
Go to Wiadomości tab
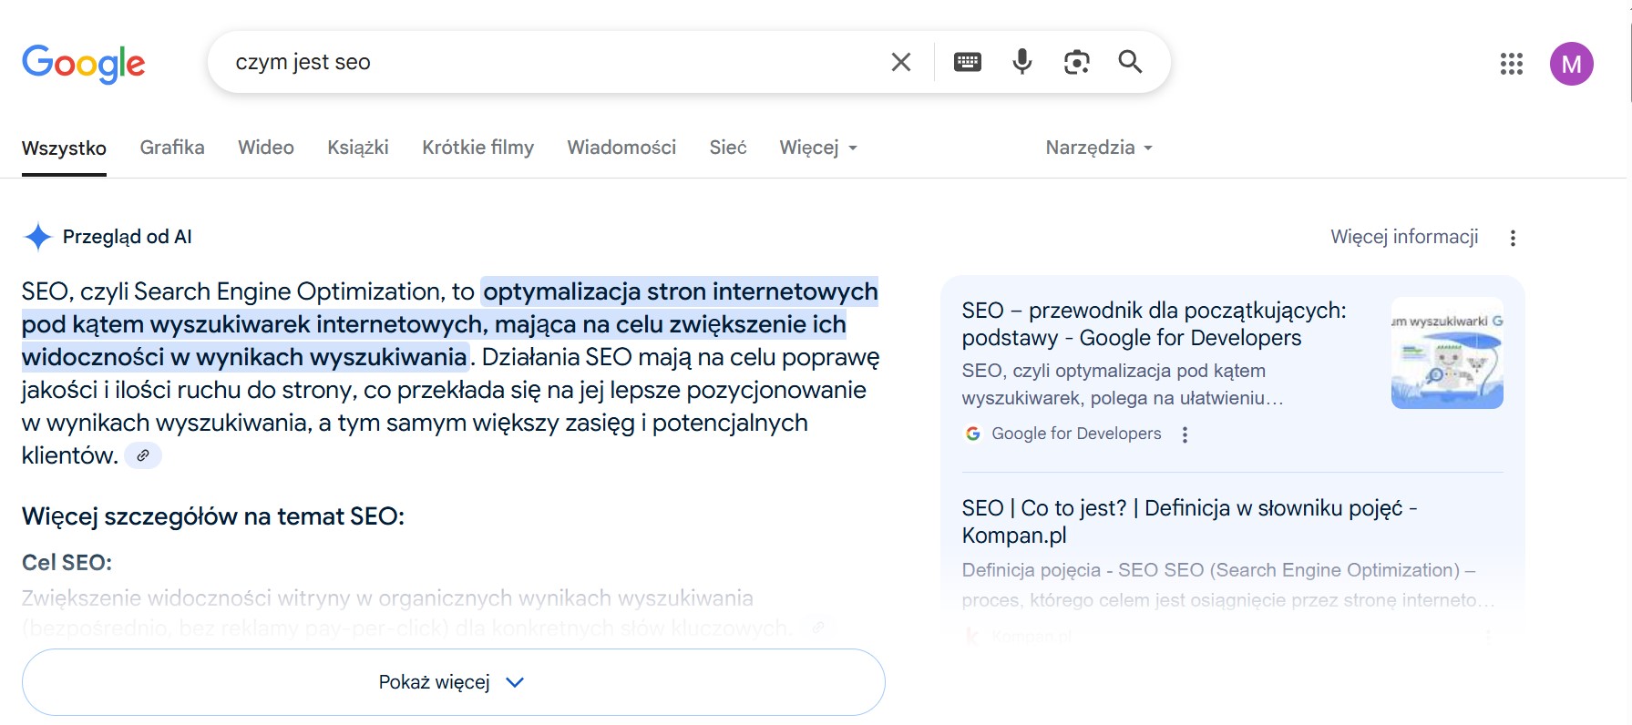621,148
